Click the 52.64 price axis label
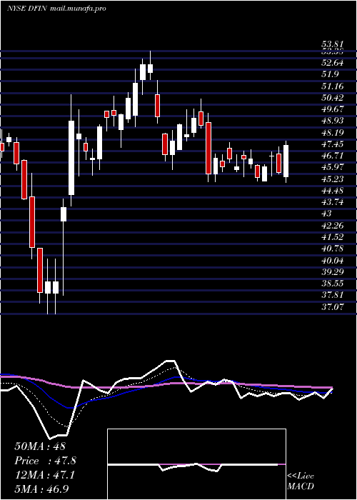357x500 pixels. click(333, 63)
